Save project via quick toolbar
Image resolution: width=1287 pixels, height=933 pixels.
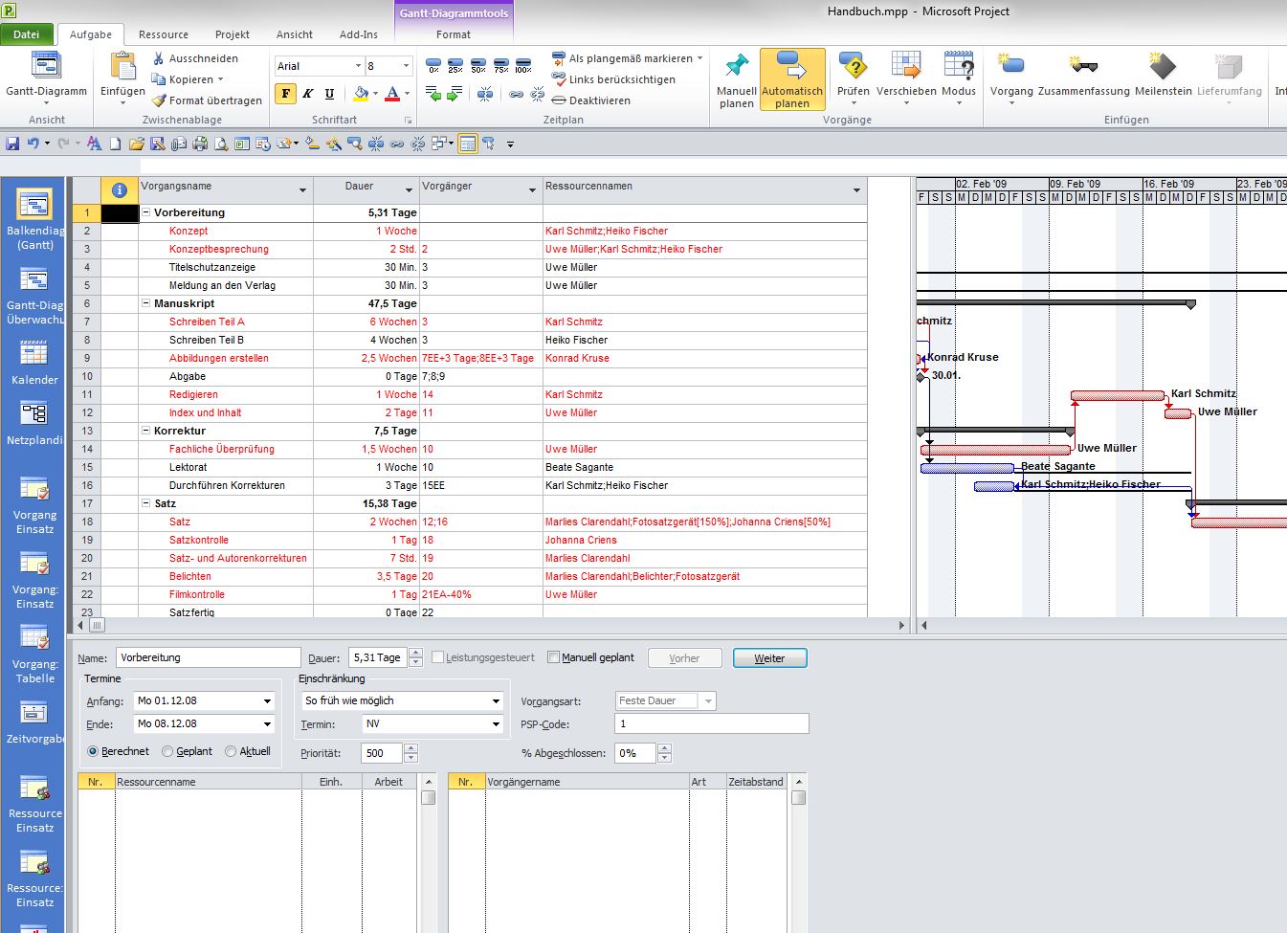tap(12, 144)
